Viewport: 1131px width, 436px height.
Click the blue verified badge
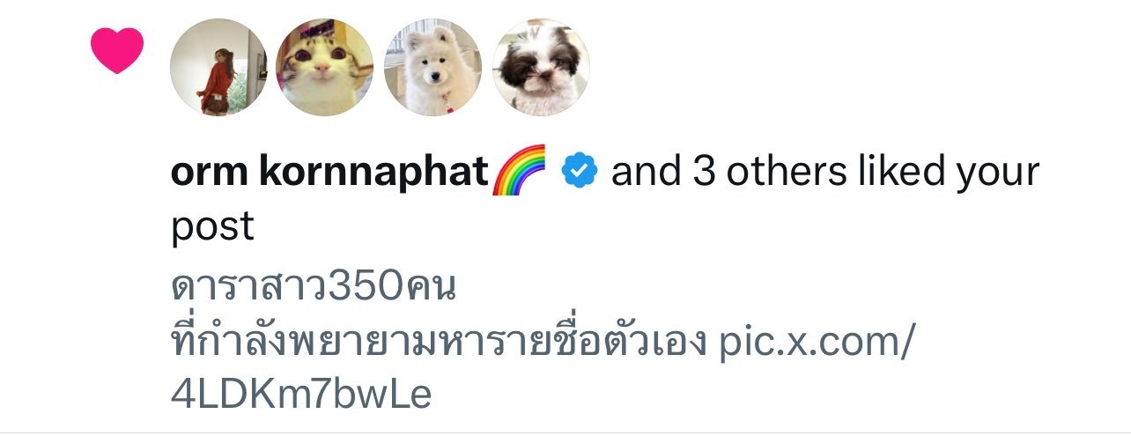click(580, 172)
